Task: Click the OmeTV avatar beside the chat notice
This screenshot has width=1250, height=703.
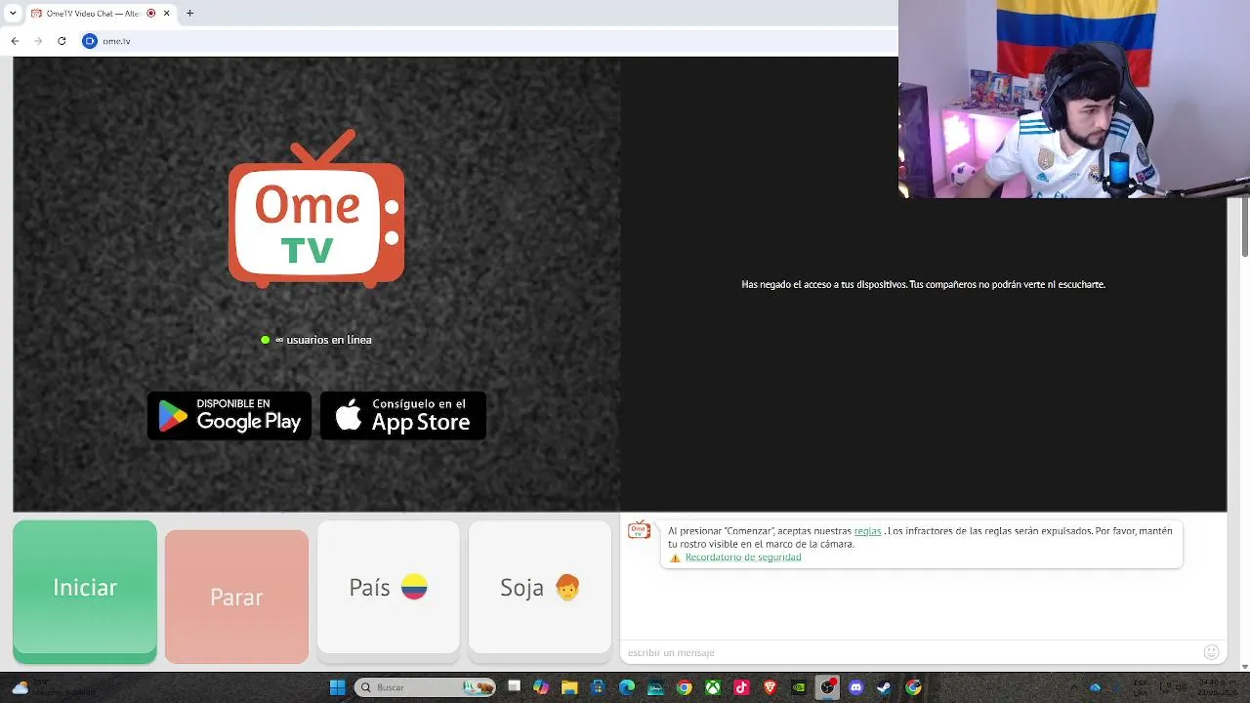Action: 639,530
